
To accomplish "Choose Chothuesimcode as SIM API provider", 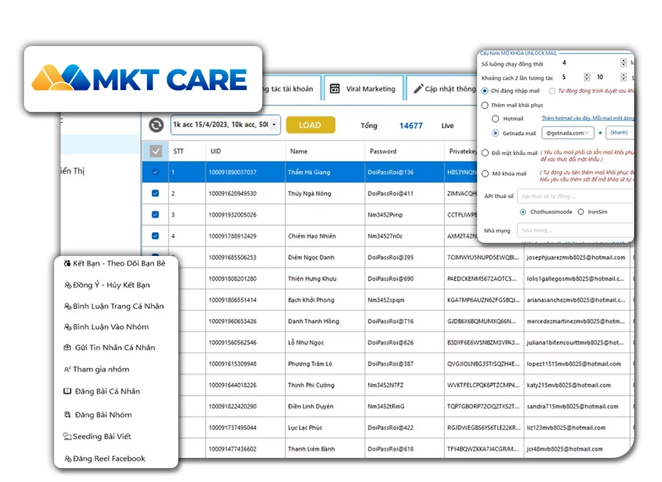I will [x=523, y=212].
